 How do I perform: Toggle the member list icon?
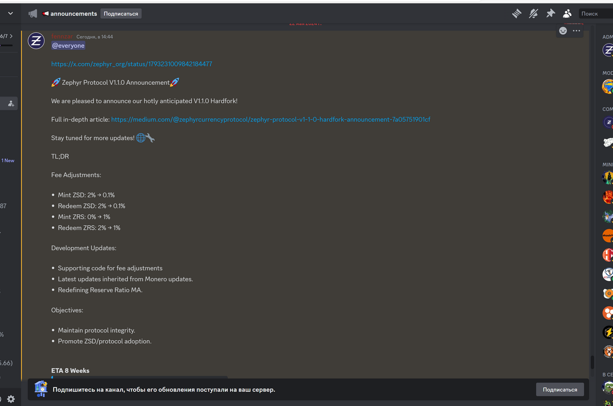click(568, 14)
